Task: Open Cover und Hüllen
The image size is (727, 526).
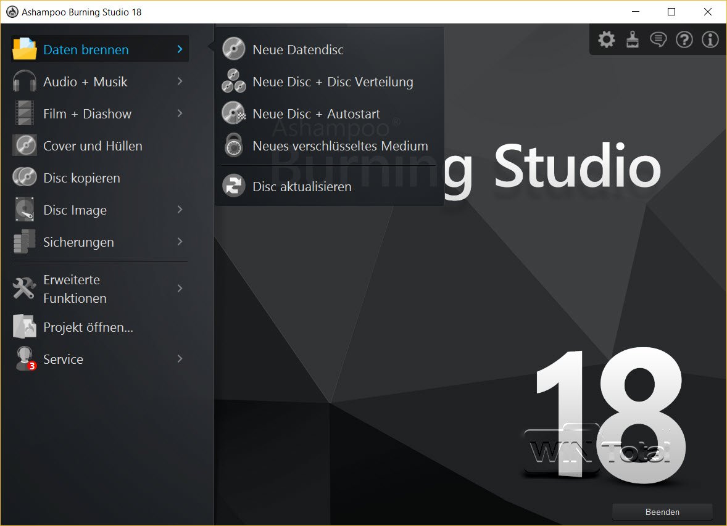Action: pos(100,146)
